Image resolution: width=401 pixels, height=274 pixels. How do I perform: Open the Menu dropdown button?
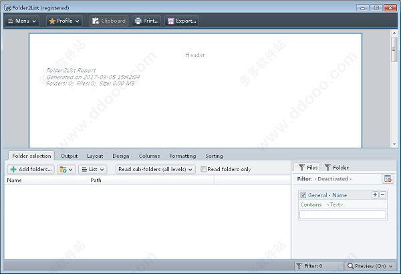click(x=22, y=21)
